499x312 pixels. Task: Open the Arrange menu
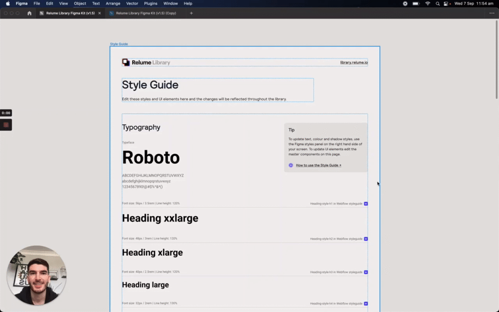[113, 3]
